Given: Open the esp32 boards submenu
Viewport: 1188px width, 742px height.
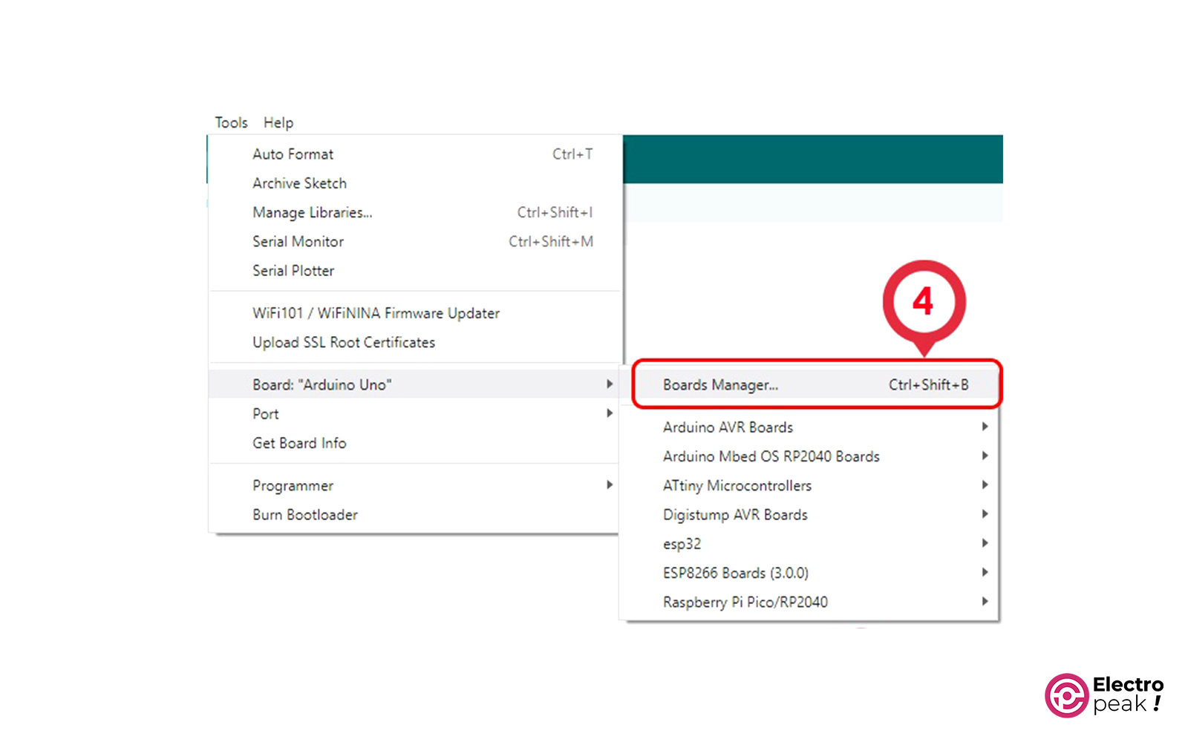Looking at the screenshot, I should pos(682,544).
